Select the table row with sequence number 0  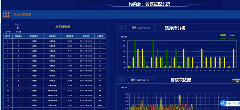(x=55, y=41)
